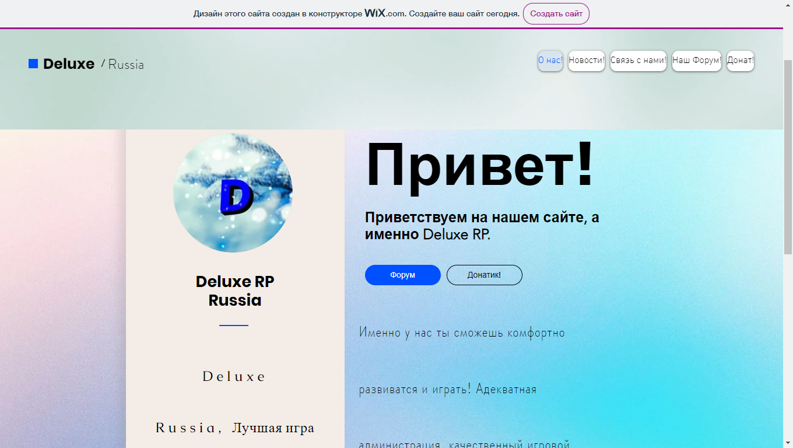Click the outlined 'Донатик!' button
This screenshot has width=793, height=448.
tap(485, 275)
